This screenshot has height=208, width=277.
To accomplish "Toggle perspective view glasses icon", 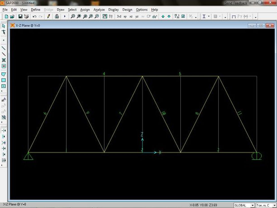I will click(x=155, y=16).
